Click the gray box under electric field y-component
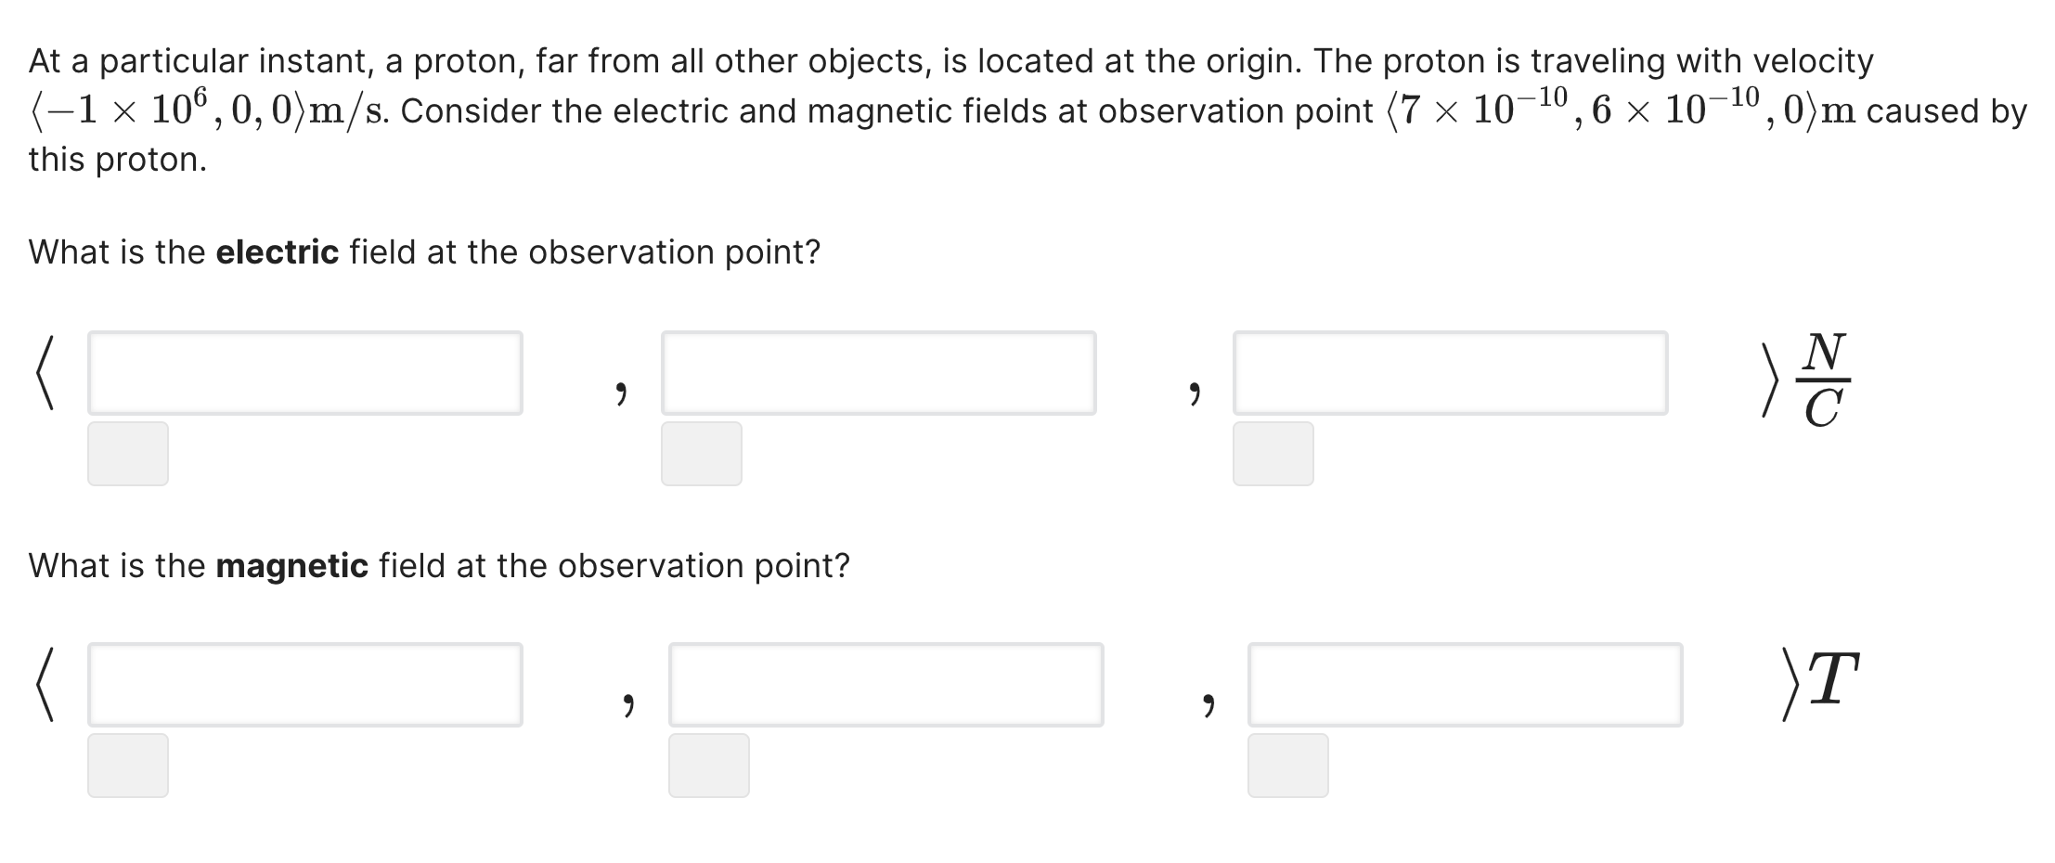This screenshot has width=2055, height=863. (701, 455)
